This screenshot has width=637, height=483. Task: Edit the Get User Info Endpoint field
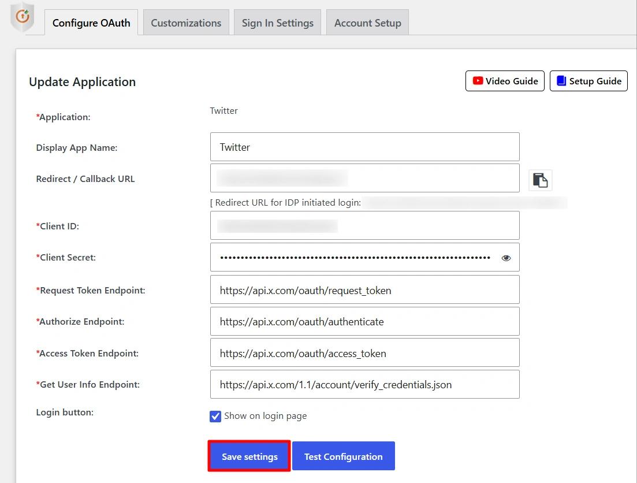tap(365, 384)
